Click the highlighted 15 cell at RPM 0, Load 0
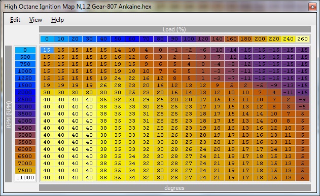The height and width of the screenshot is (196, 320). (x=47, y=50)
